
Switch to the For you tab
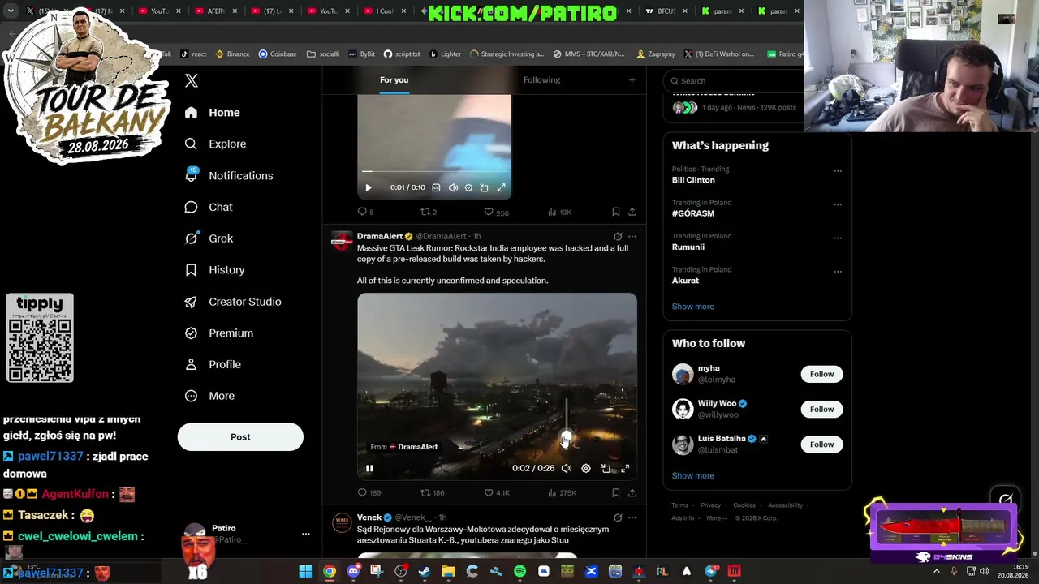pos(394,79)
